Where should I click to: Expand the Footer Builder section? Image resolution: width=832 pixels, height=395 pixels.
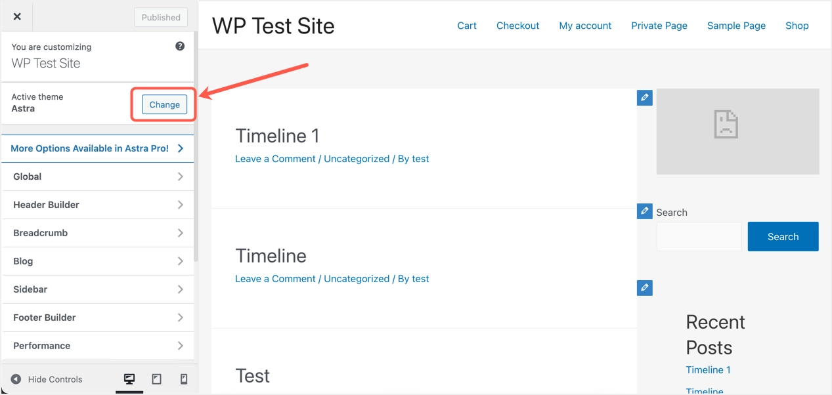tap(99, 318)
